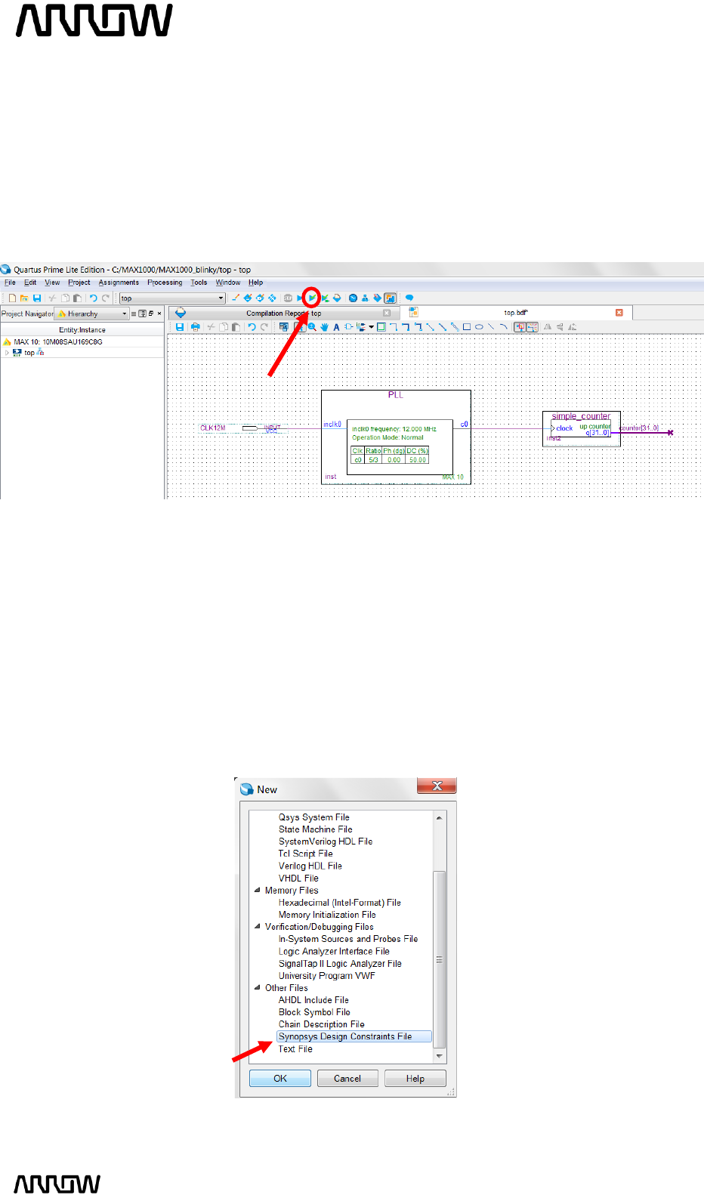Image resolution: width=704 pixels, height=1195 pixels.
Task: Collapse the Verification/Debugging Files group
Action: tap(257, 927)
